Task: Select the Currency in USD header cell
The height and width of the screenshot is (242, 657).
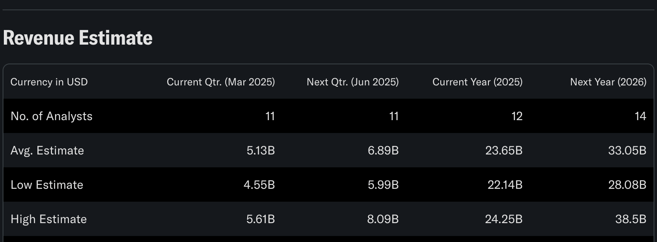Action: point(49,82)
